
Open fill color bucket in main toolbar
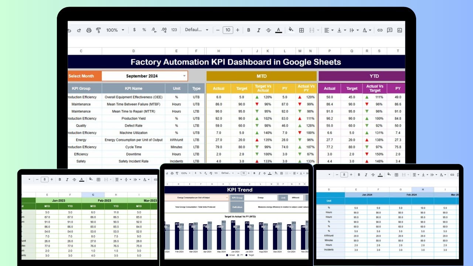pyautogui.click(x=291, y=30)
